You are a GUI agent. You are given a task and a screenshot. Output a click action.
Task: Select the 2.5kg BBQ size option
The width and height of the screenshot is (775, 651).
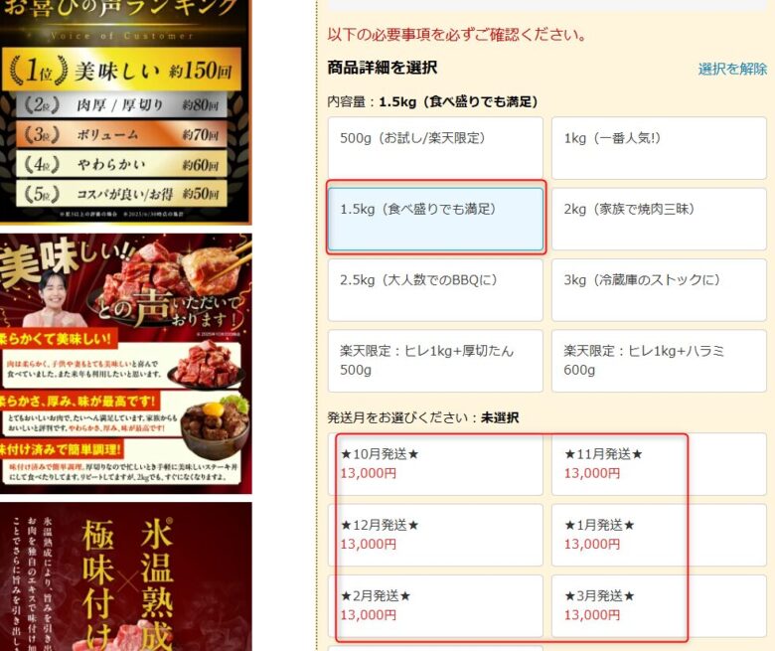435,289
